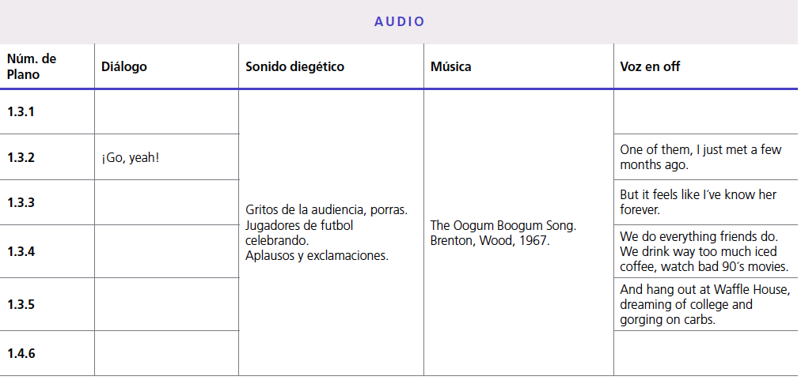801x384 pixels.
Task: Click row label 1.3.1
Action: (21, 111)
